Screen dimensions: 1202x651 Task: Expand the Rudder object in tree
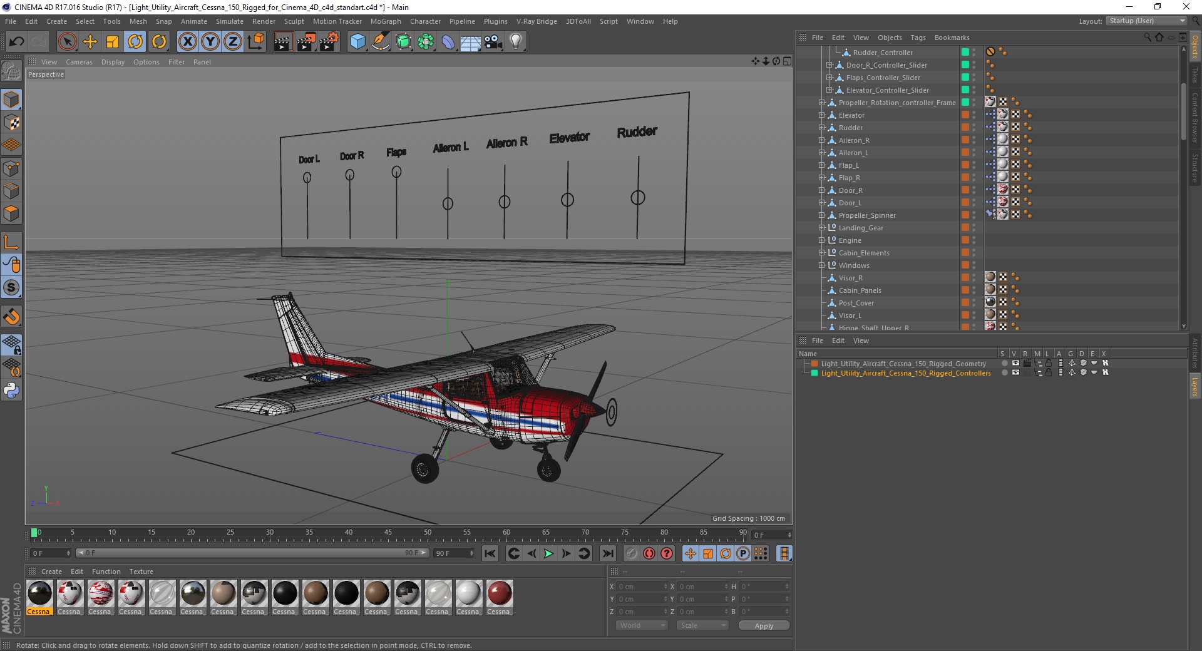(822, 128)
